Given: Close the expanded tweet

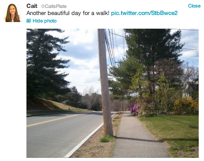Looking at the screenshot, I should (194, 6).
